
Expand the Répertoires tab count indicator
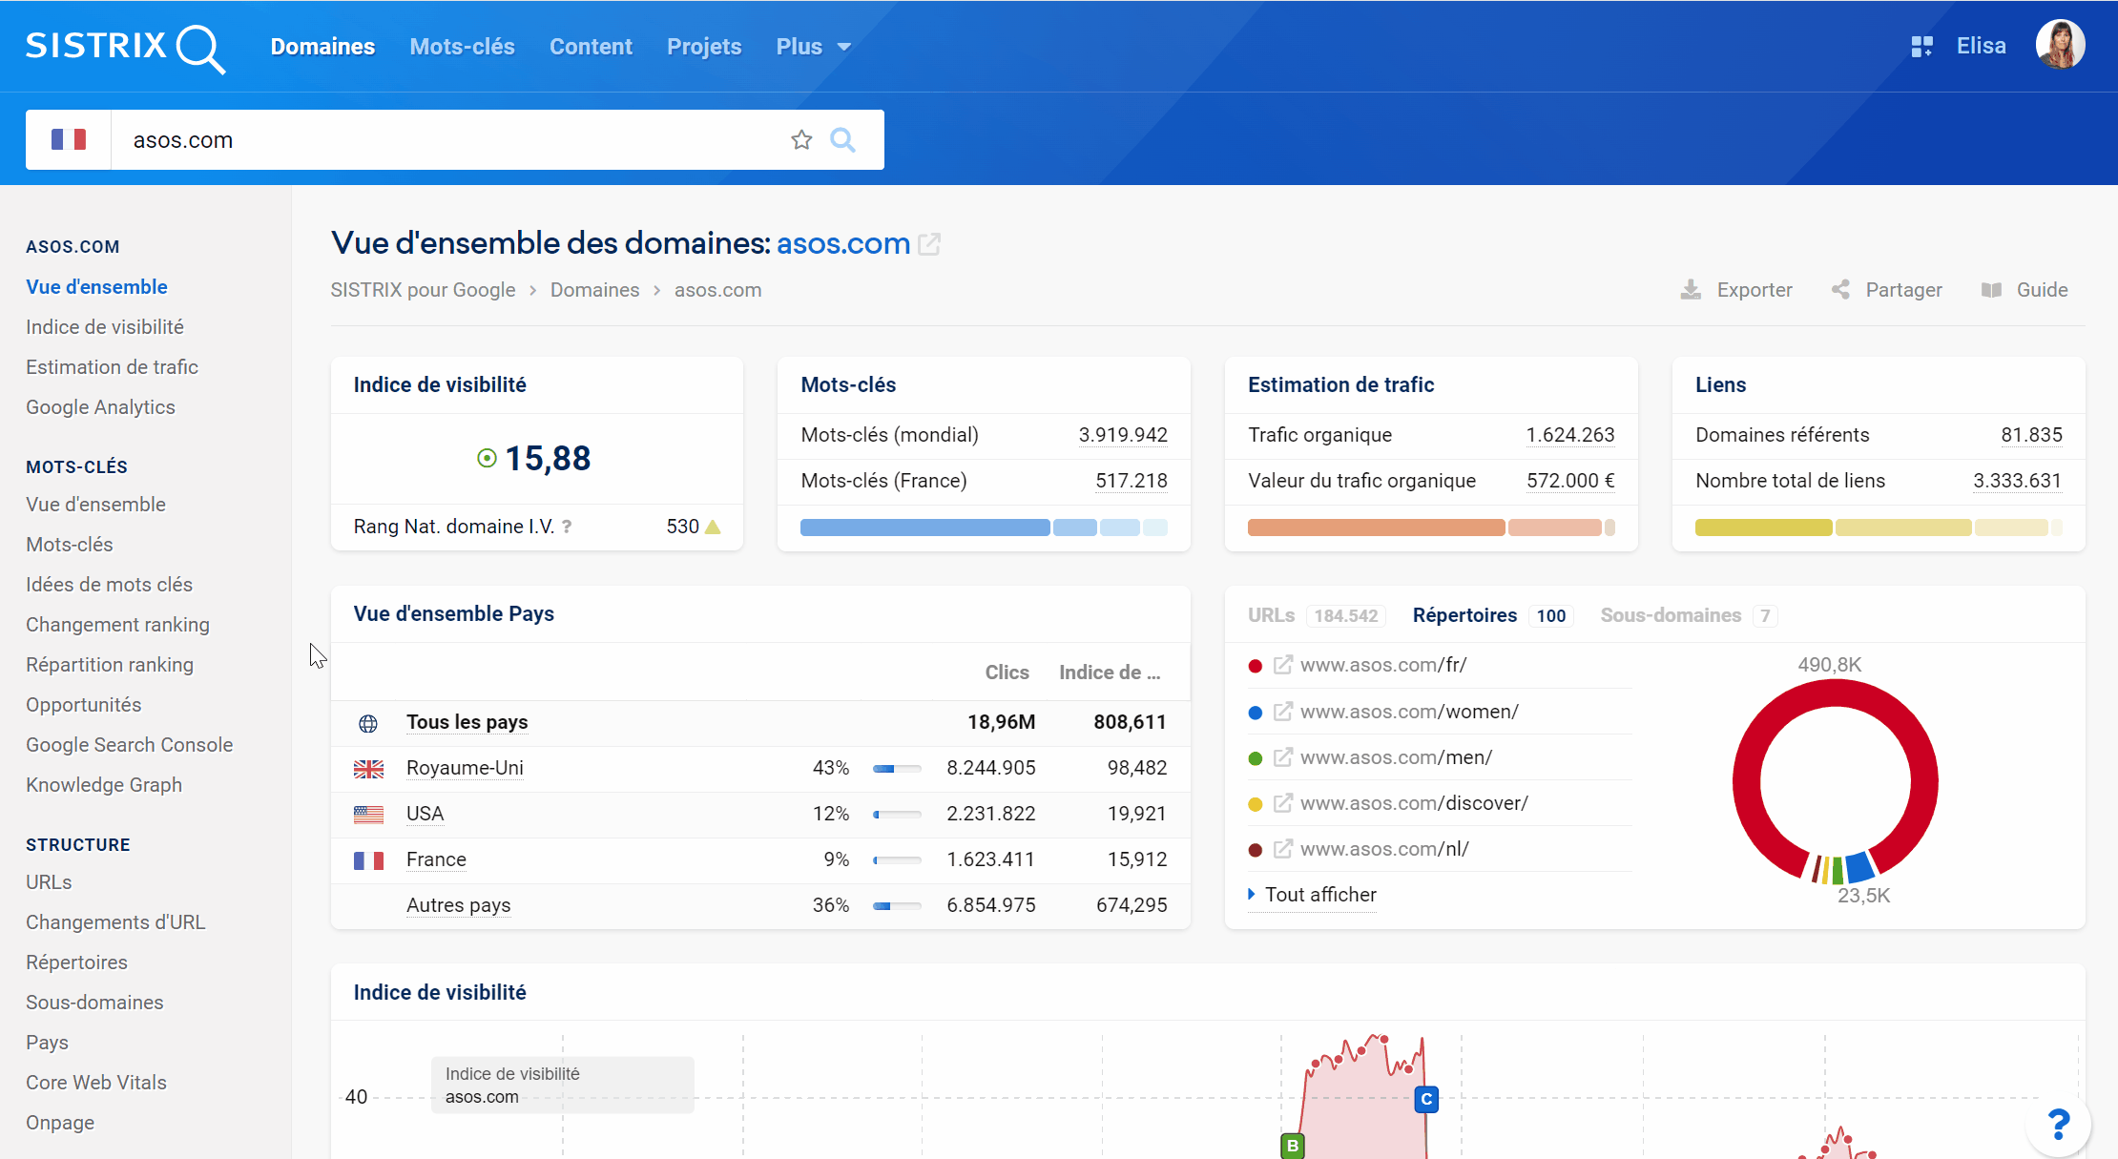coord(1551,615)
